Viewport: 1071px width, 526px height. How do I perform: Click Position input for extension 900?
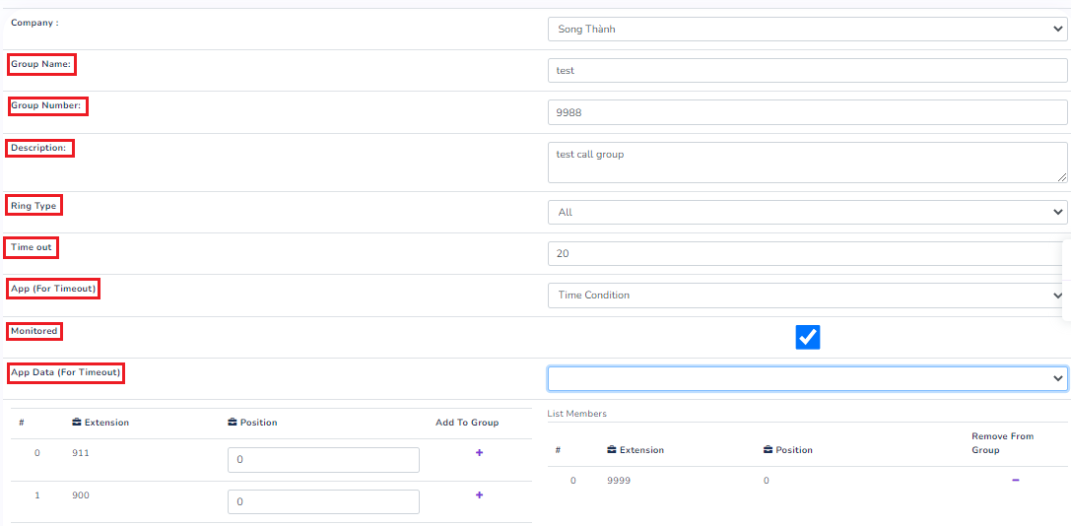[323, 501]
